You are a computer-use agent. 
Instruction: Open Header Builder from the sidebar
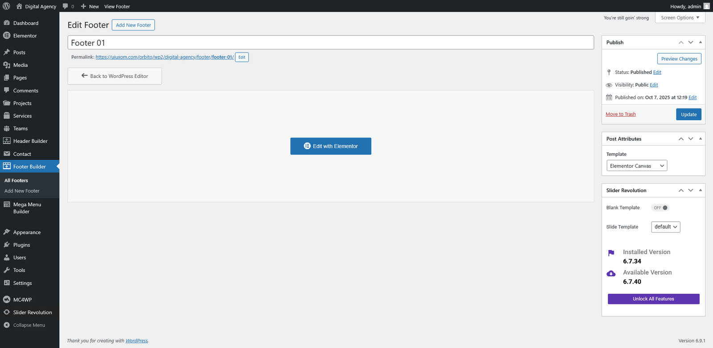30,141
